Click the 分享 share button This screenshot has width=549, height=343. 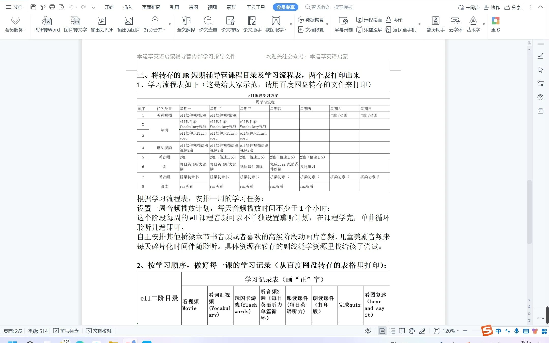coord(512,7)
